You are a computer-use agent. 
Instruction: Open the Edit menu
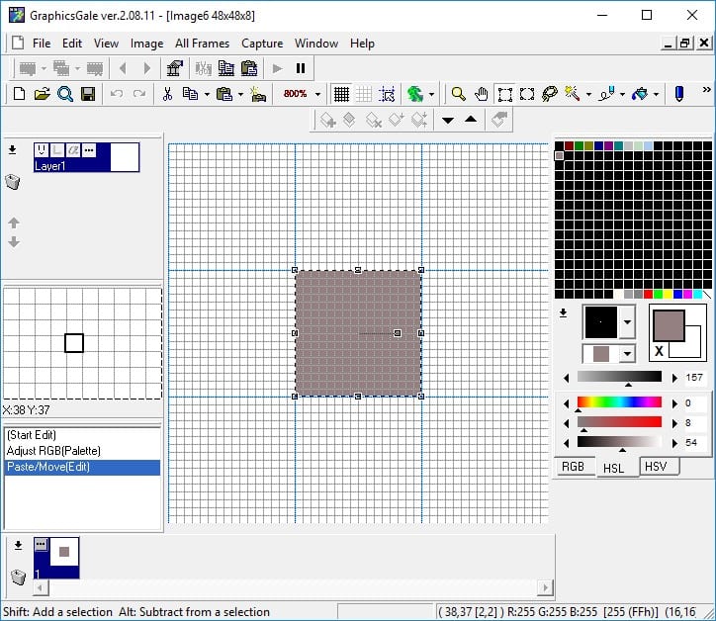click(72, 44)
